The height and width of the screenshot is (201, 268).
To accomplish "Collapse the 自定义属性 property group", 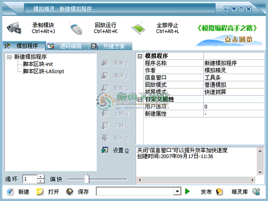I will (140, 99).
